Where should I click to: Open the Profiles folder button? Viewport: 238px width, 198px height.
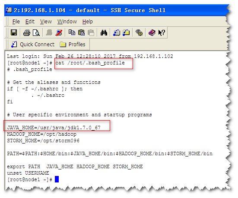coord(73,45)
